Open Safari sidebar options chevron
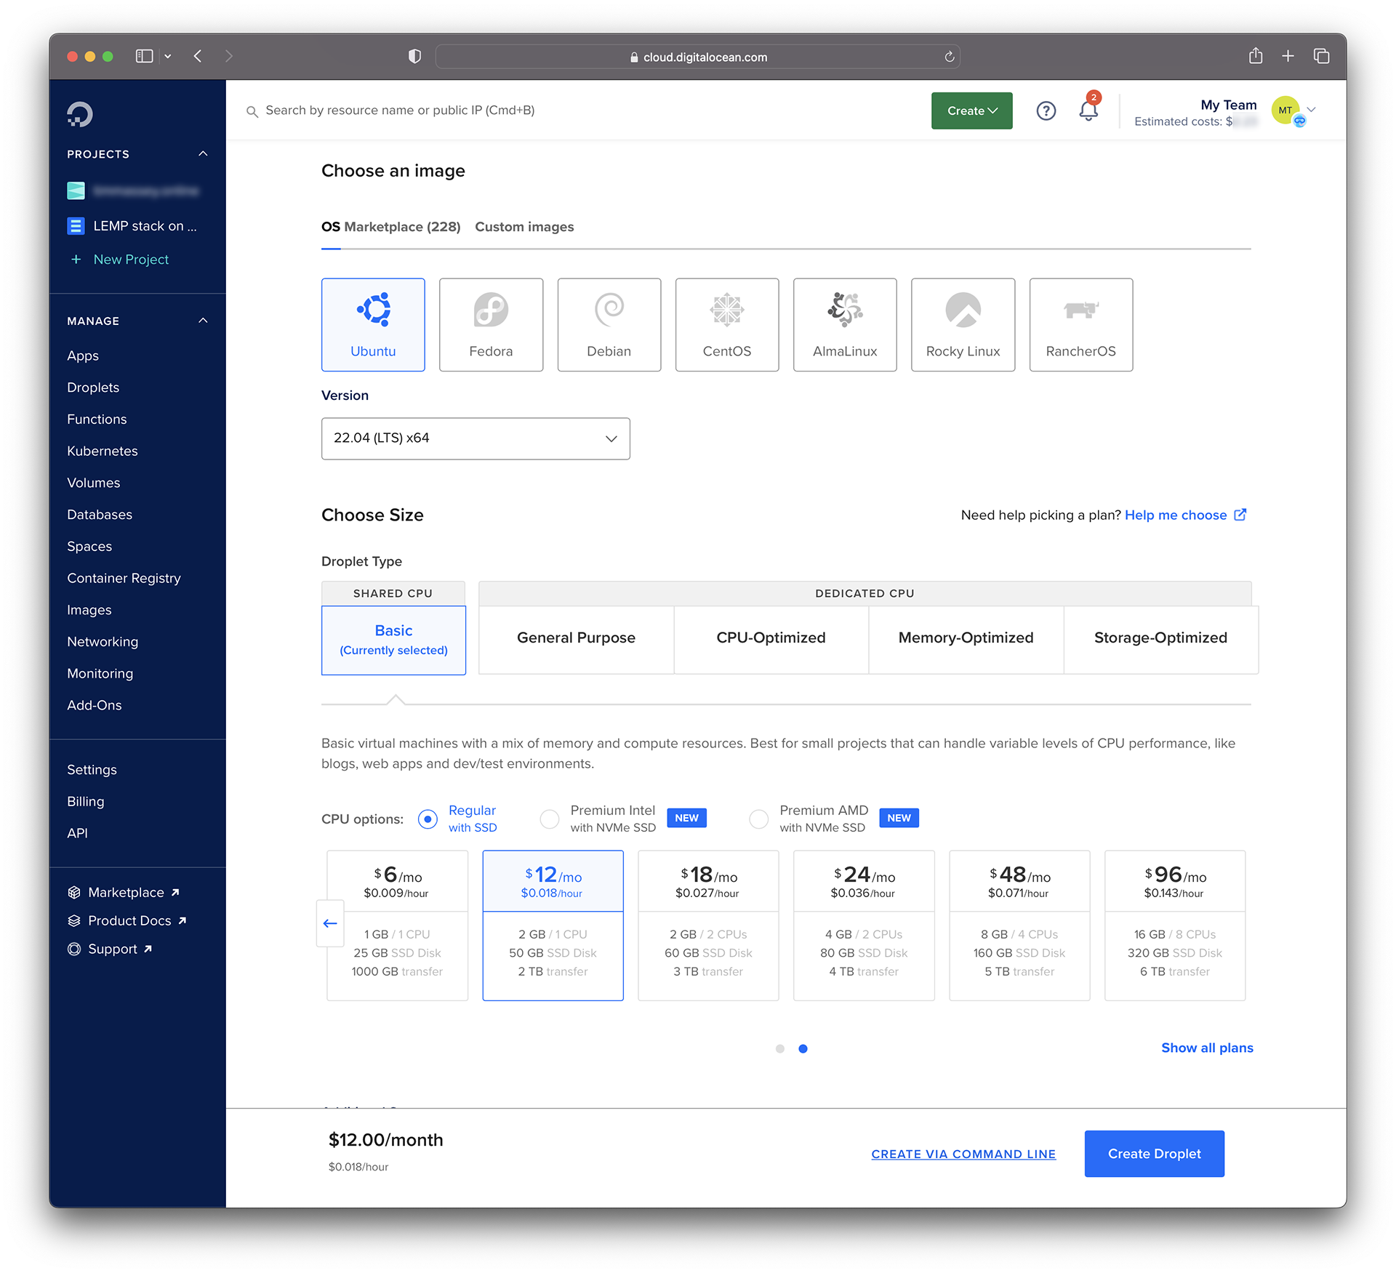1396x1273 pixels. 168,56
